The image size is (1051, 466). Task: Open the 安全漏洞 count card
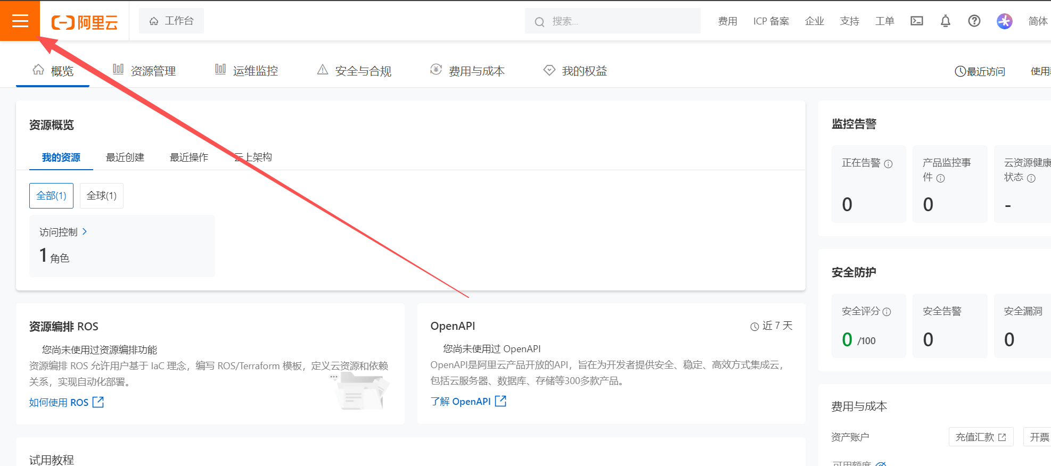1023,326
